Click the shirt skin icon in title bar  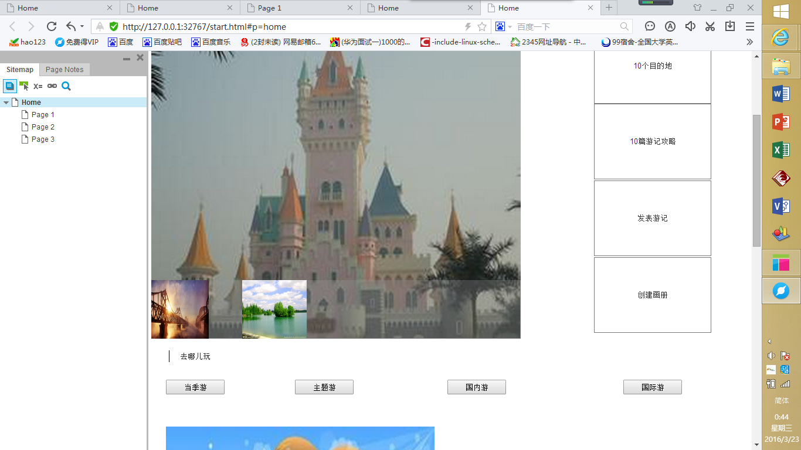[697, 8]
